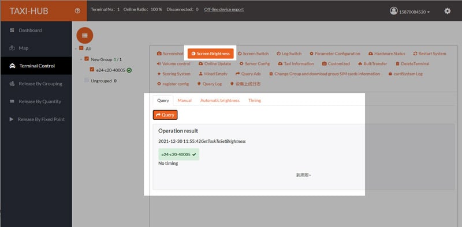
Task: Open the 15870084520 account dropdown
Action: (x=414, y=12)
